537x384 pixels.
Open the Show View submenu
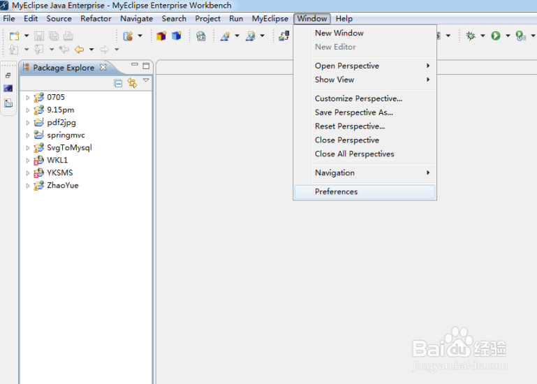(x=365, y=80)
